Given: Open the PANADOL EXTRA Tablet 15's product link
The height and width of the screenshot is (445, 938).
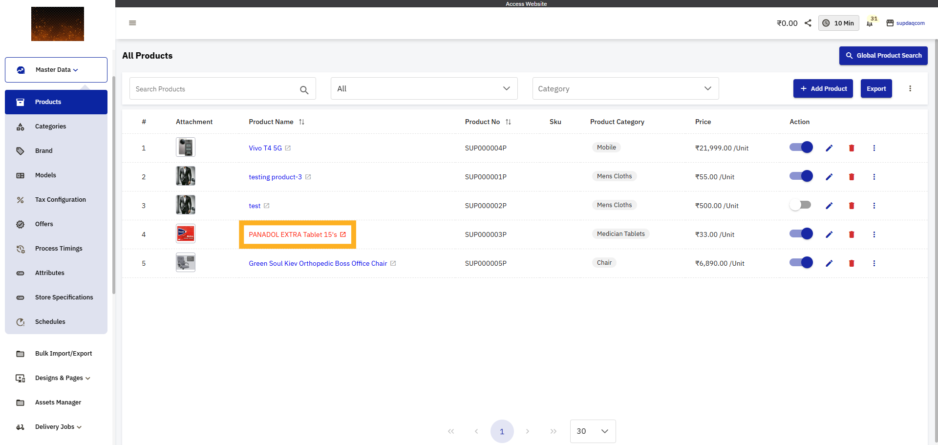Looking at the screenshot, I should click(293, 234).
